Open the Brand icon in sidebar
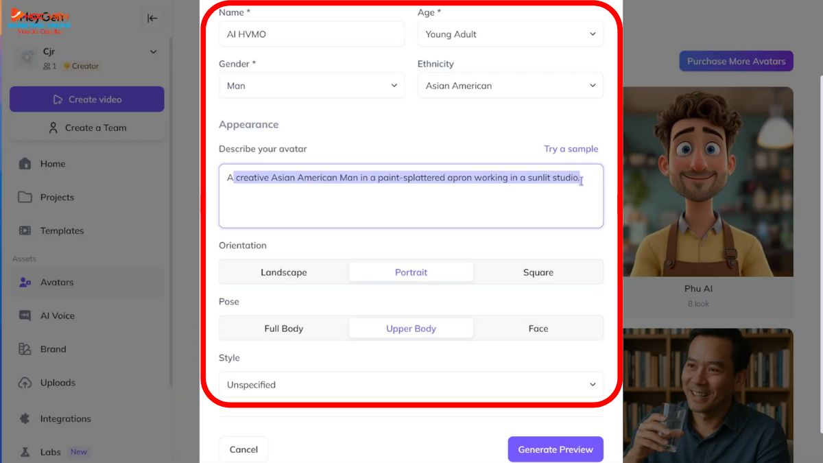This screenshot has width=823, height=463. [x=25, y=349]
